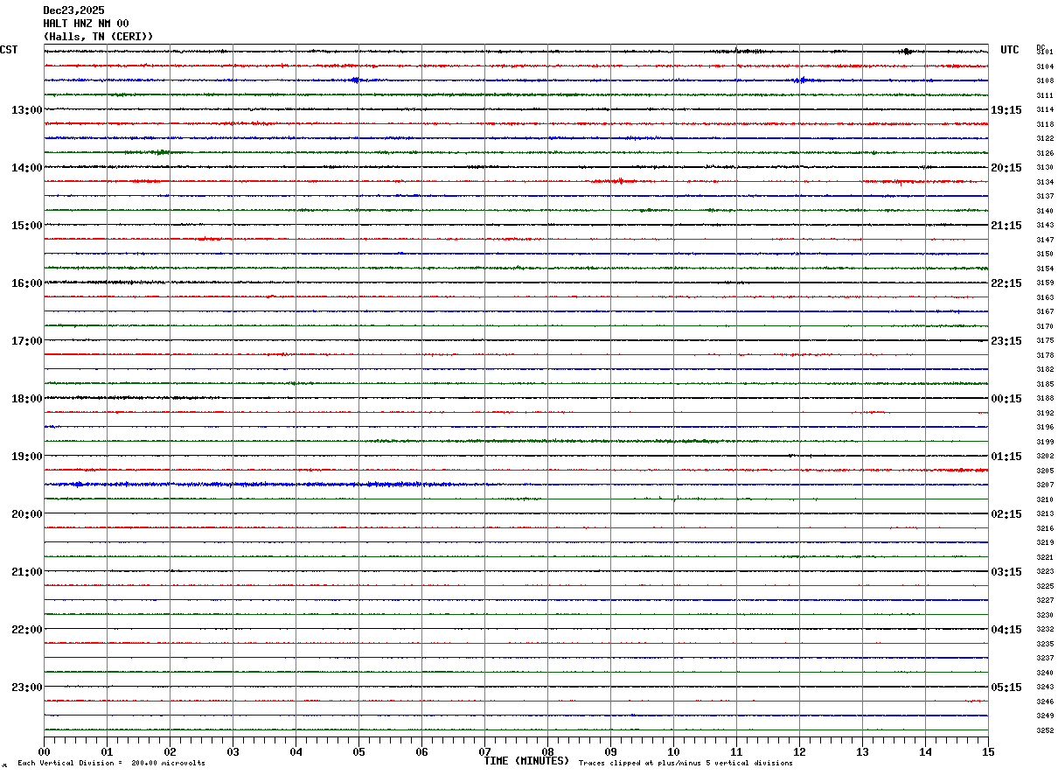Click DC offset value 3175

(x=1045, y=340)
